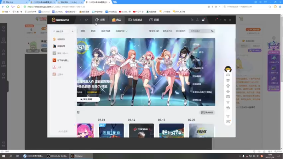
Task: Select 多多自走棋 in the banner game list
Action: (x=202, y=92)
